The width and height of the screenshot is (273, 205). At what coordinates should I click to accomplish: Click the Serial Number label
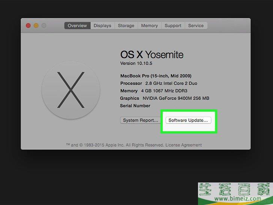pyautogui.click(x=135, y=106)
